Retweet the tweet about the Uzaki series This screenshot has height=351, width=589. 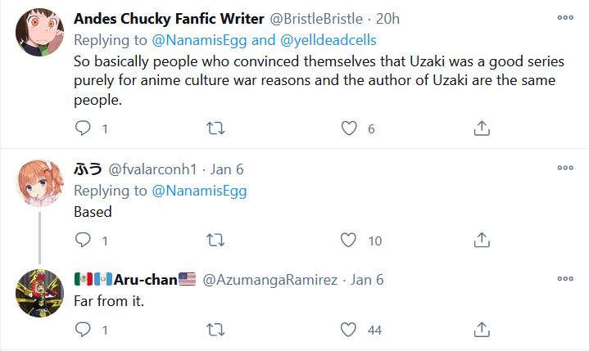click(x=215, y=128)
